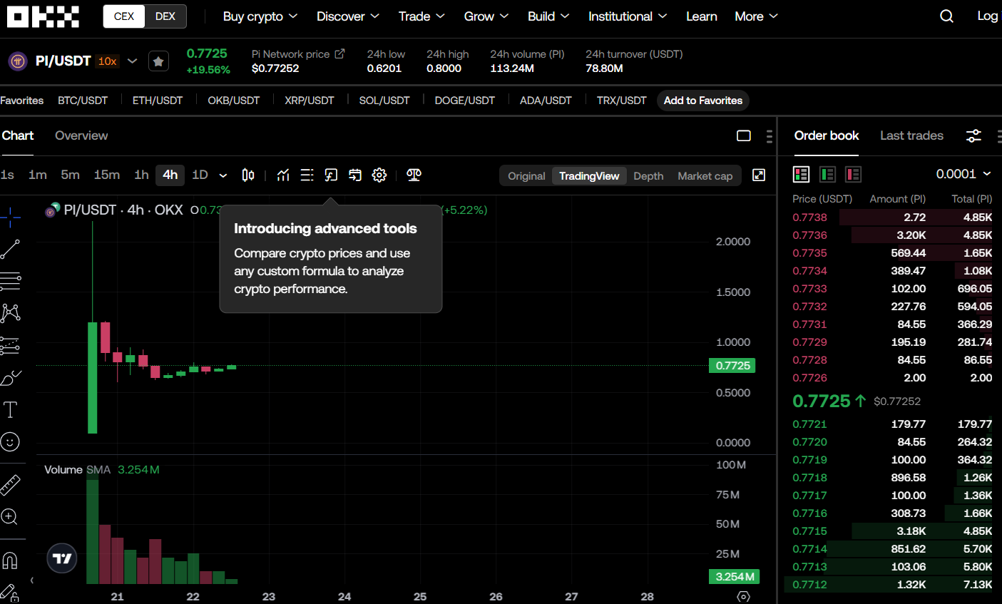
Task: Open order book settings sliders icon
Action: (973, 136)
